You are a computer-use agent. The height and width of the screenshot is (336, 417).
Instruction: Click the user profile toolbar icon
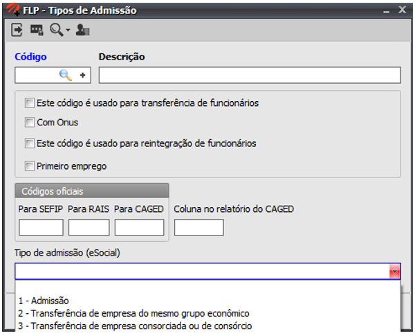pos(82,30)
